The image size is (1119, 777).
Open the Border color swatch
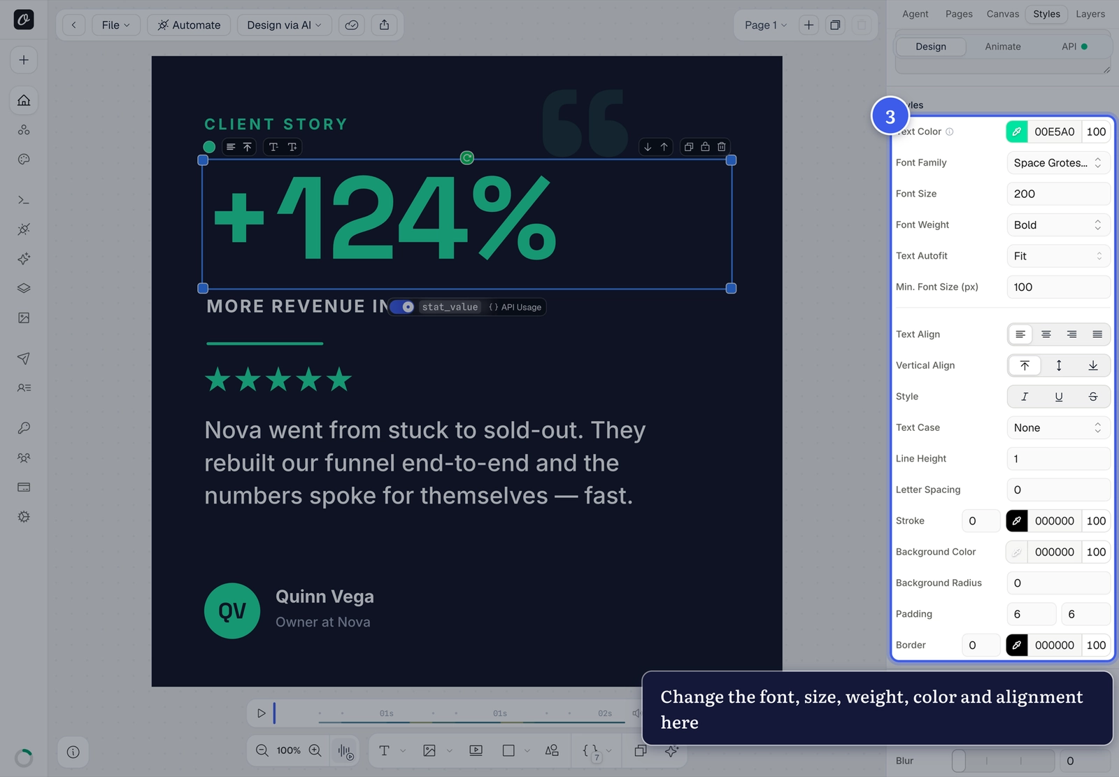(x=1017, y=646)
